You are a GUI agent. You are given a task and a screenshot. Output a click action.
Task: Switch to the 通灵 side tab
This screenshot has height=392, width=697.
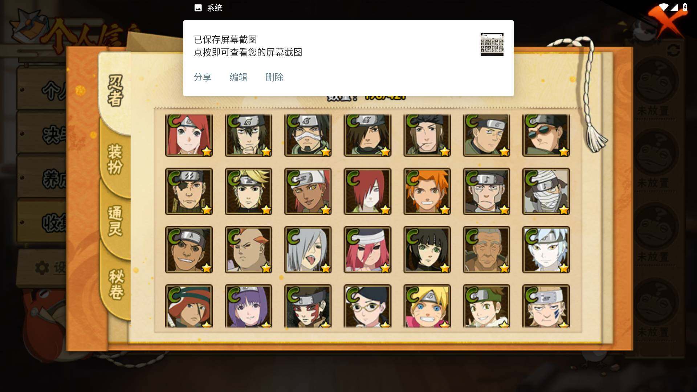click(x=115, y=221)
